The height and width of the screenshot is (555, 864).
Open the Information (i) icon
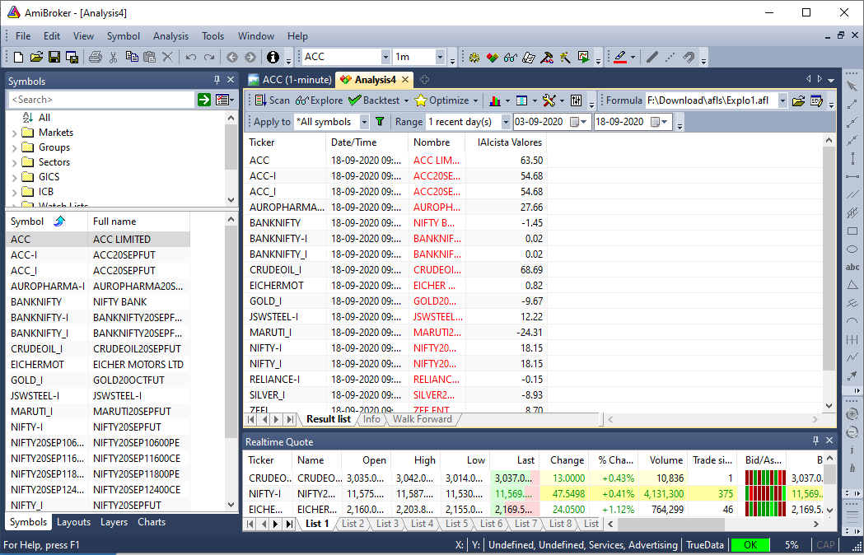[x=273, y=57]
